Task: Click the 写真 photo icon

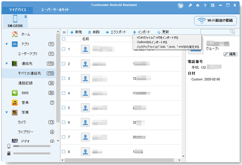Action: point(15,112)
